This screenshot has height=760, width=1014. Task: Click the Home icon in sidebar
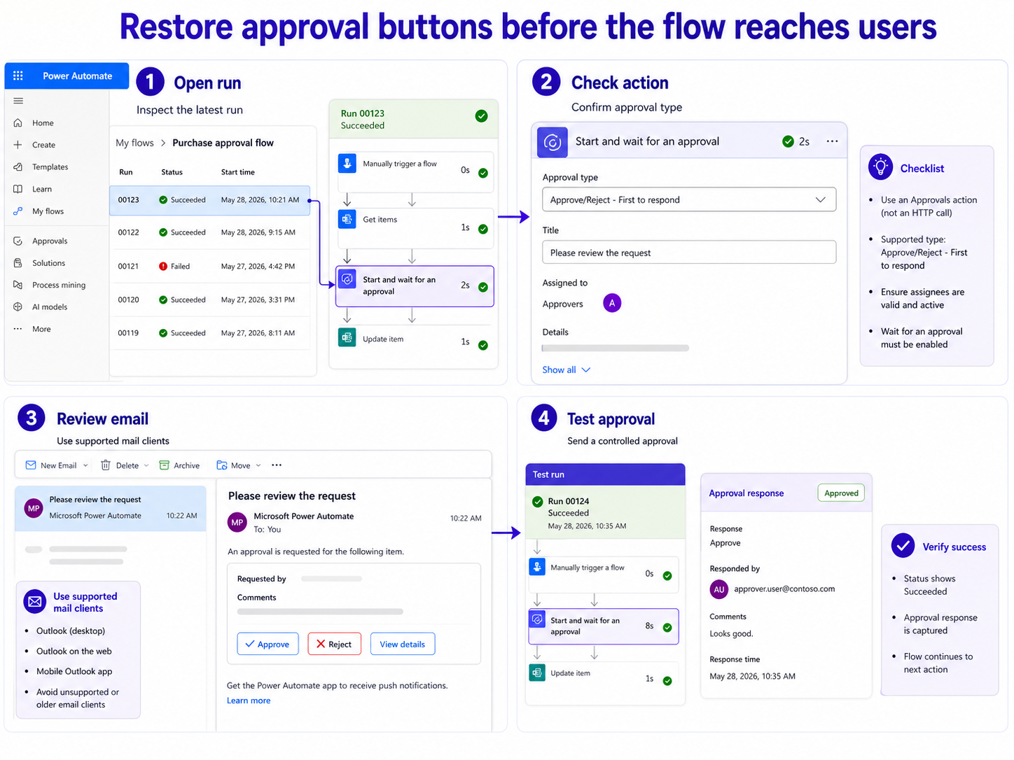(18, 122)
